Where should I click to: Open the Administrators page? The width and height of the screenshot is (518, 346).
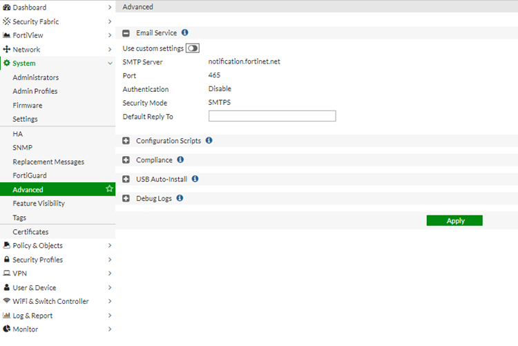click(35, 77)
